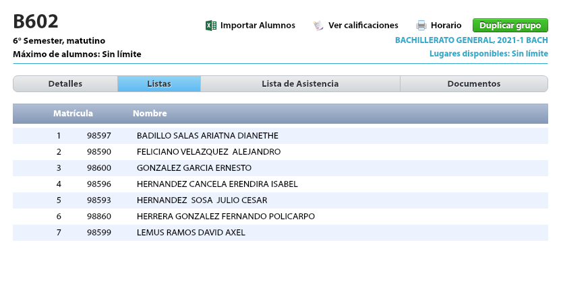The width and height of the screenshot is (561, 302).
Task: Click LEMUS RAMOS DAVID AXEL row
Action: pos(191,233)
